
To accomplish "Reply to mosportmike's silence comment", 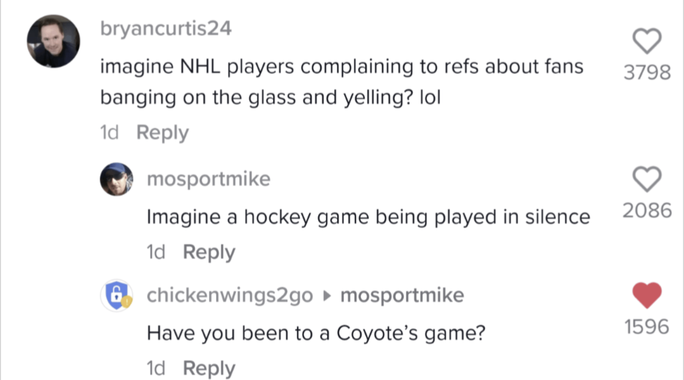I will click(209, 252).
